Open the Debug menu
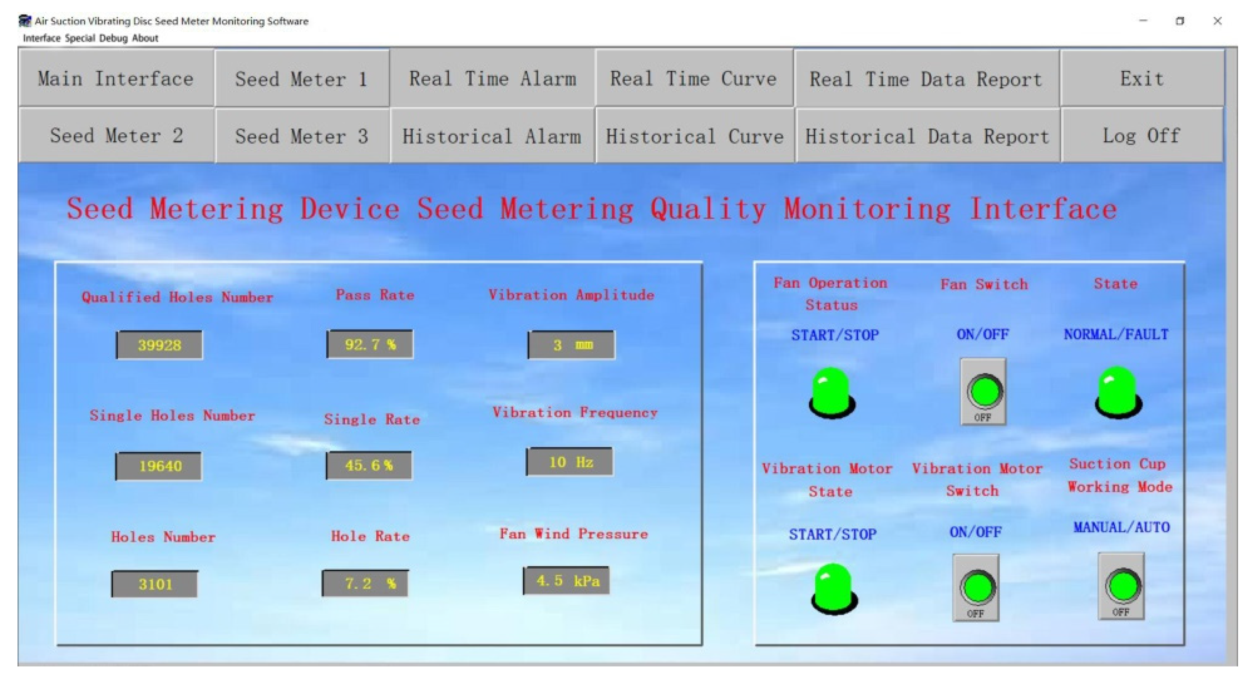The width and height of the screenshot is (1256, 677). [113, 38]
